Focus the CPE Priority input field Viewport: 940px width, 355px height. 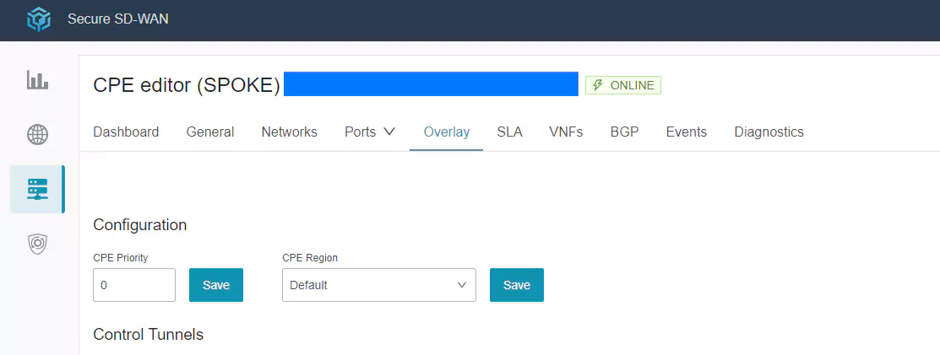134,285
